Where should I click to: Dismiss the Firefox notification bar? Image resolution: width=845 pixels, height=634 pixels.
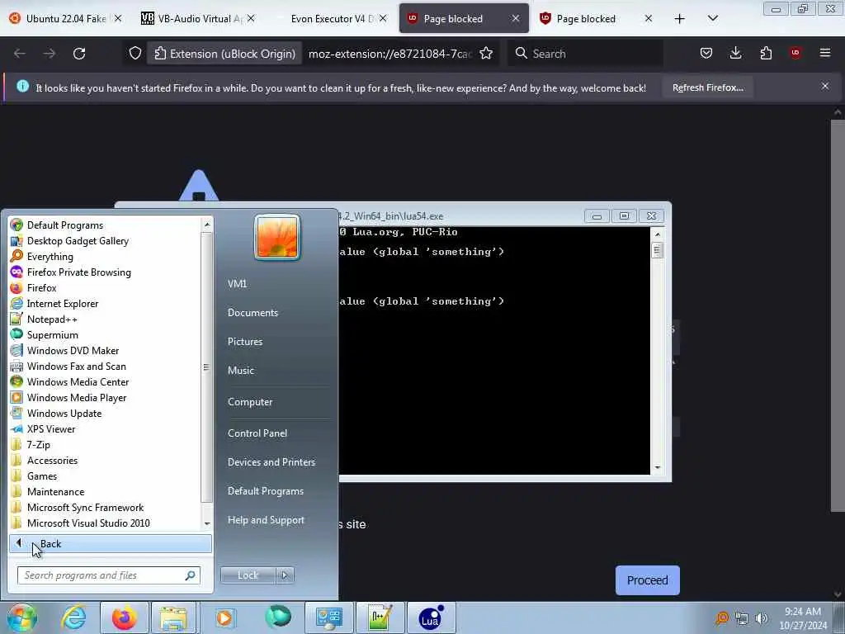pyautogui.click(x=824, y=86)
